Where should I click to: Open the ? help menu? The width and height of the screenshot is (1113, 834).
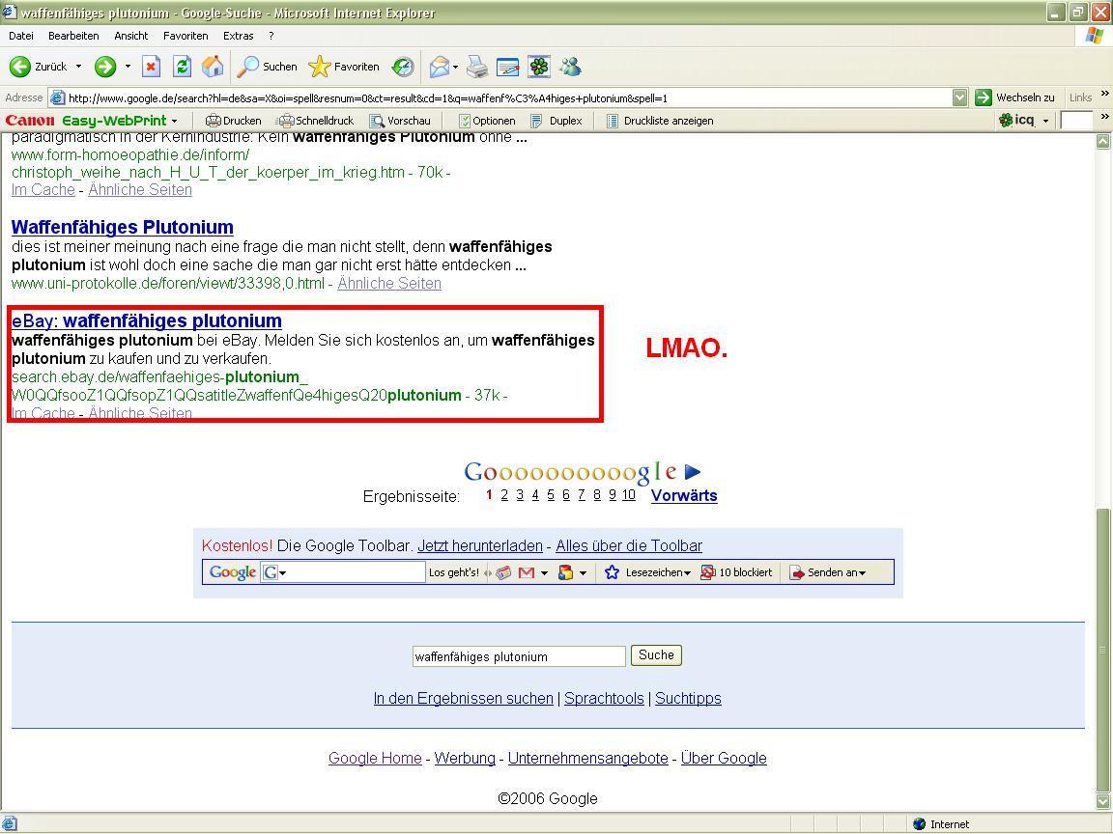click(x=271, y=36)
